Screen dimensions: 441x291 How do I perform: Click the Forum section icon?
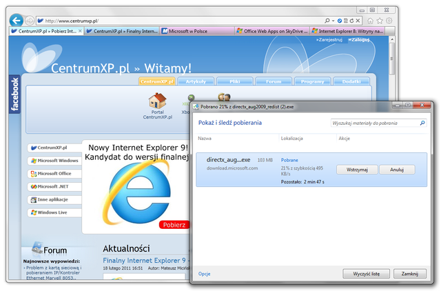pos(37,248)
